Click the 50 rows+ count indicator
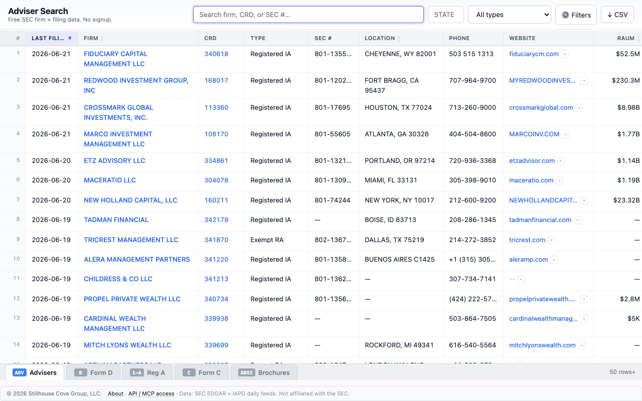 point(622,372)
